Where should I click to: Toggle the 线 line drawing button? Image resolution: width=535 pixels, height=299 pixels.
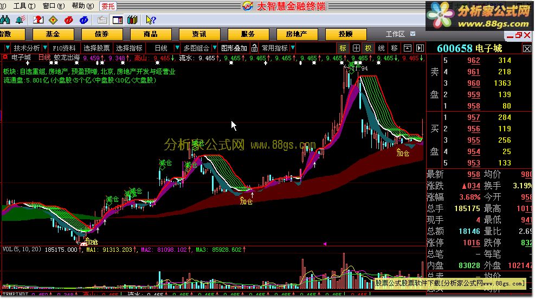(381, 48)
